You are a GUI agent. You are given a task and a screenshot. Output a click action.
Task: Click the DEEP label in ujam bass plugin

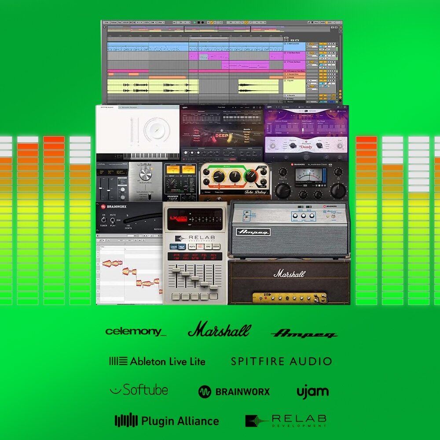pyautogui.click(x=222, y=136)
